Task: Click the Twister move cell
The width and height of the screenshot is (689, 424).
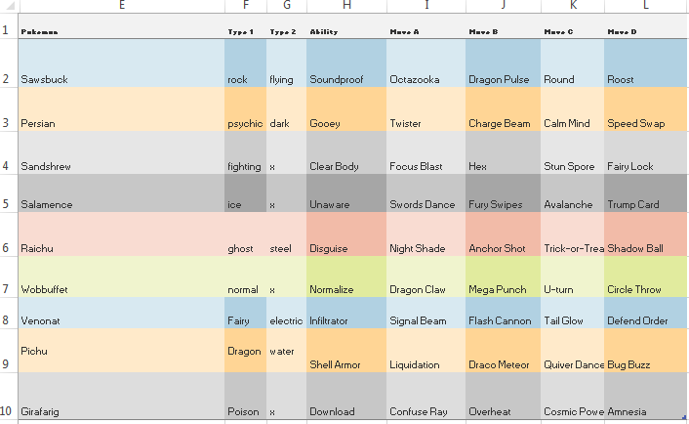Action: tap(426, 109)
